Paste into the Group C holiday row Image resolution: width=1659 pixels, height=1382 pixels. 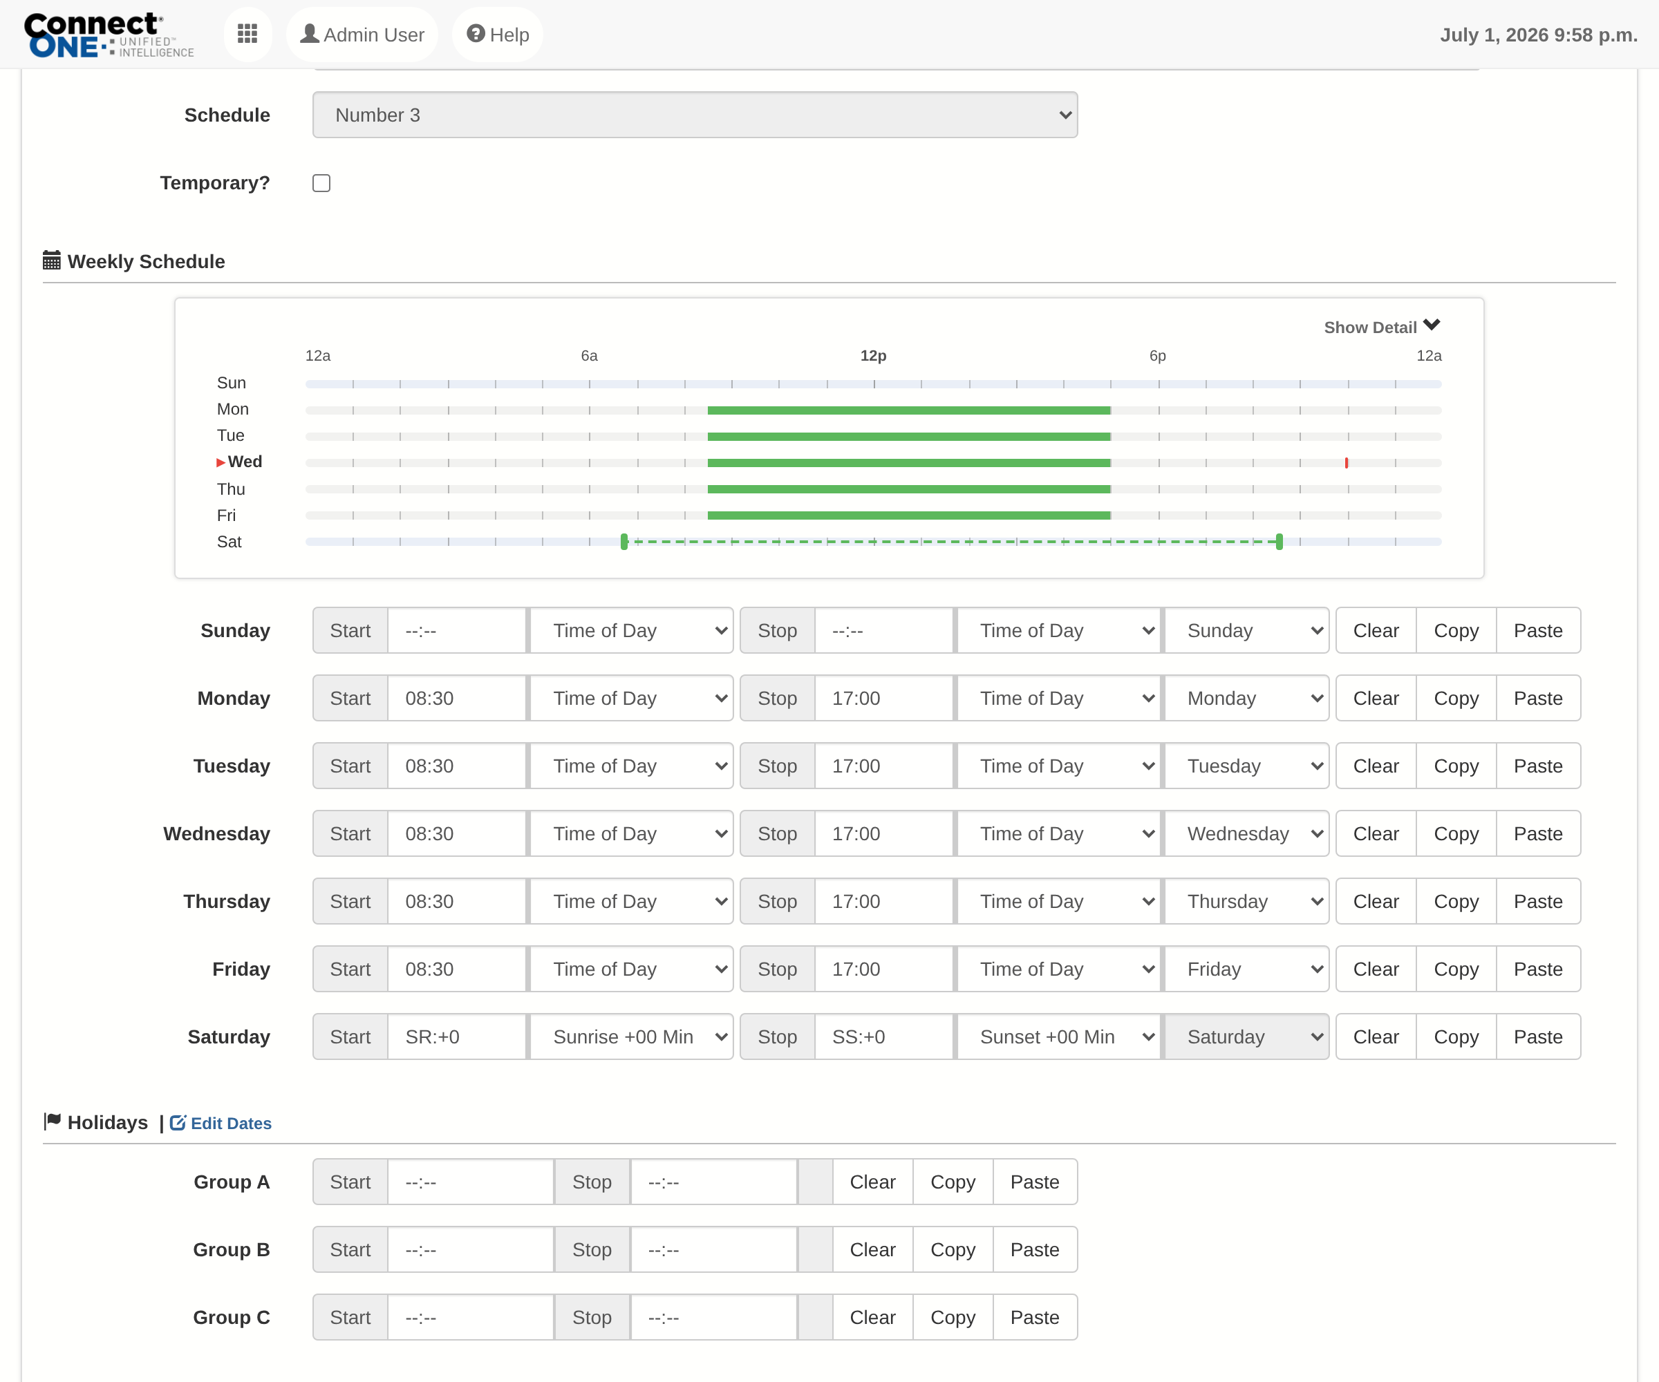(x=1035, y=1317)
